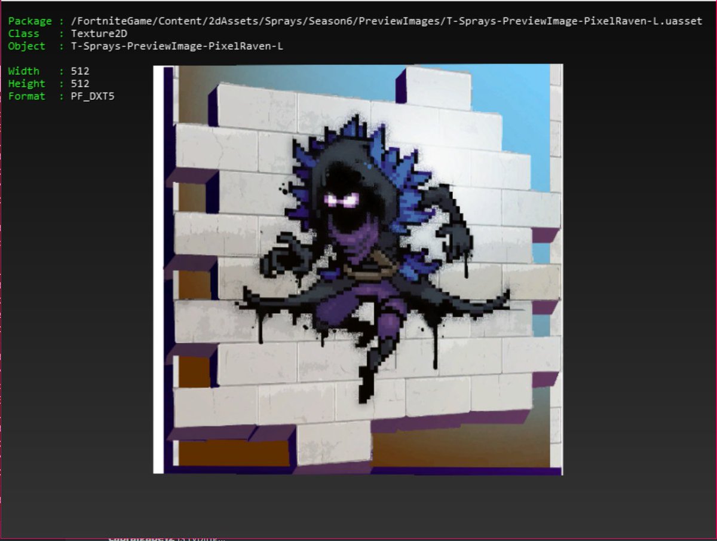Viewport: 717px width, 541px height.
Task: Click the green Format label
Action: (x=27, y=96)
